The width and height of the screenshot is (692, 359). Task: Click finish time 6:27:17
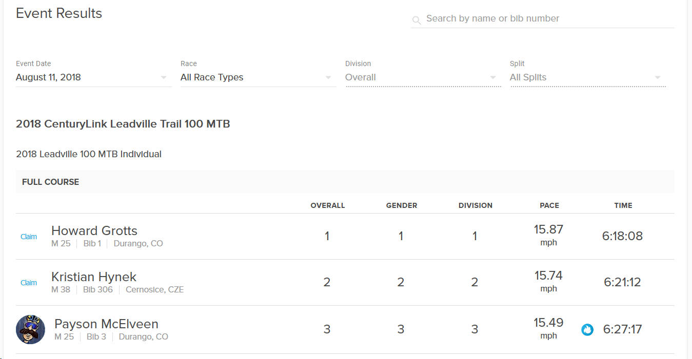[623, 329]
